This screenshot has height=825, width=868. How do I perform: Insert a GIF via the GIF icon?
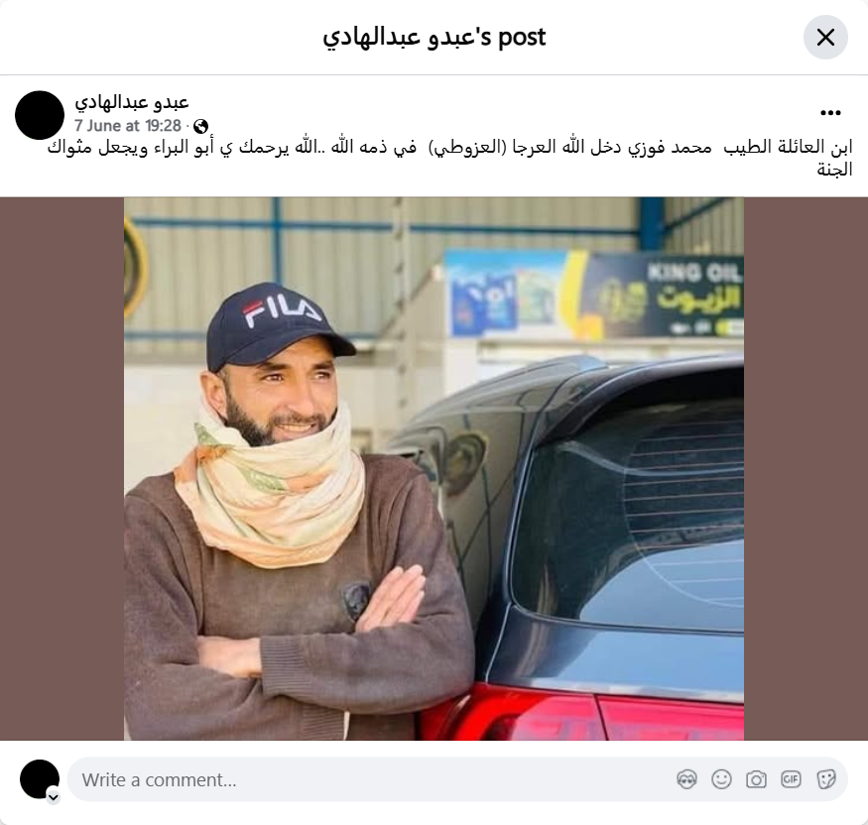click(791, 779)
